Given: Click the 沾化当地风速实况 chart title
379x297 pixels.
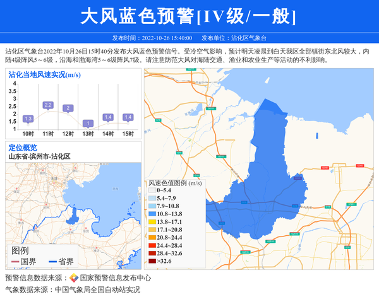Looking at the screenshot, I should [x=44, y=74].
